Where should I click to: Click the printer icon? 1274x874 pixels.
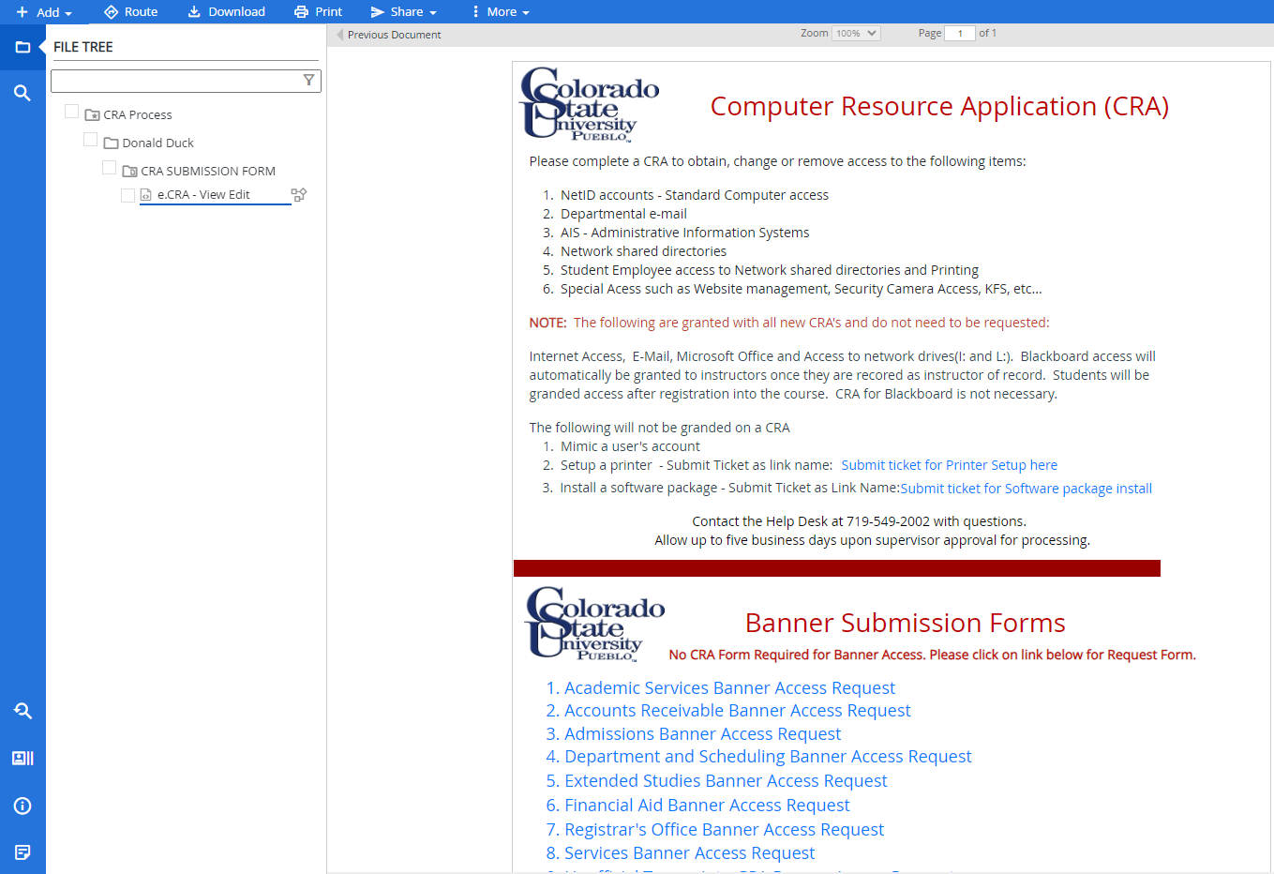[301, 12]
